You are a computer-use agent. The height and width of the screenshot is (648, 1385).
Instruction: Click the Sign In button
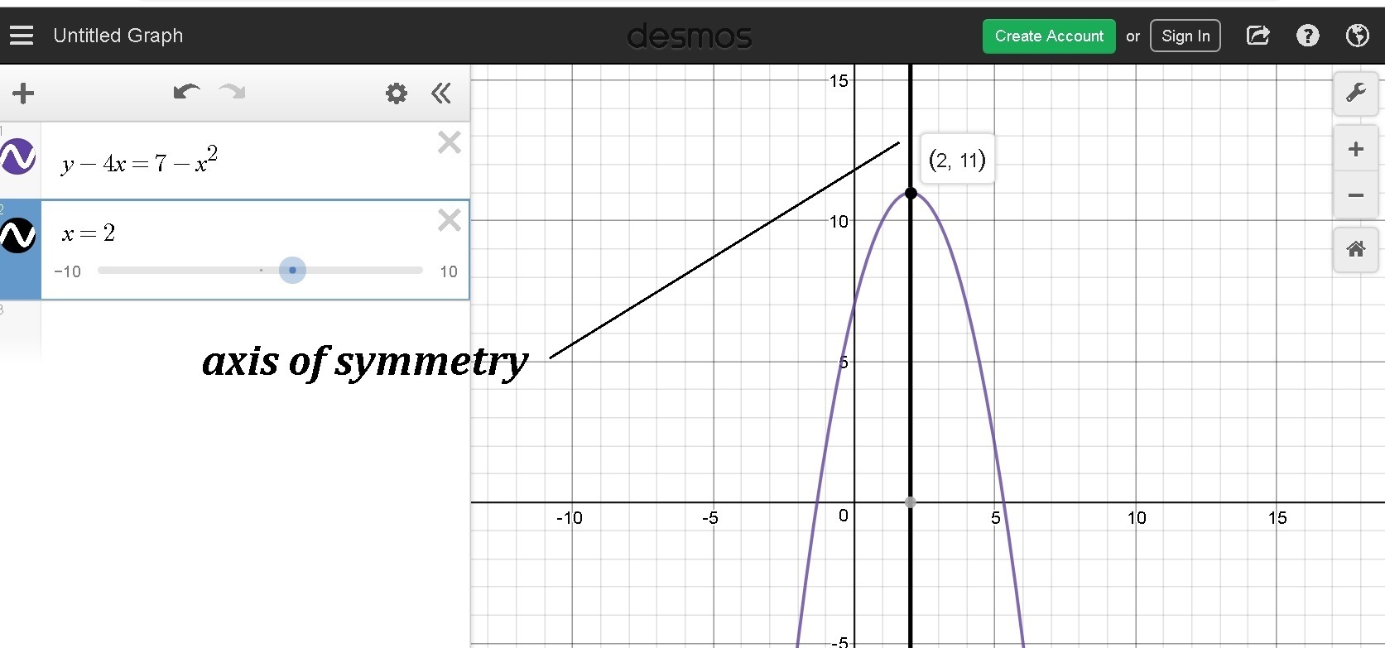click(1185, 36)
